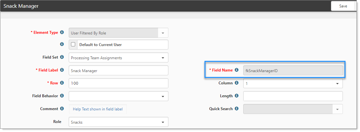Open the info icon beside Row

pyautogui.click(x=62, y=83)
